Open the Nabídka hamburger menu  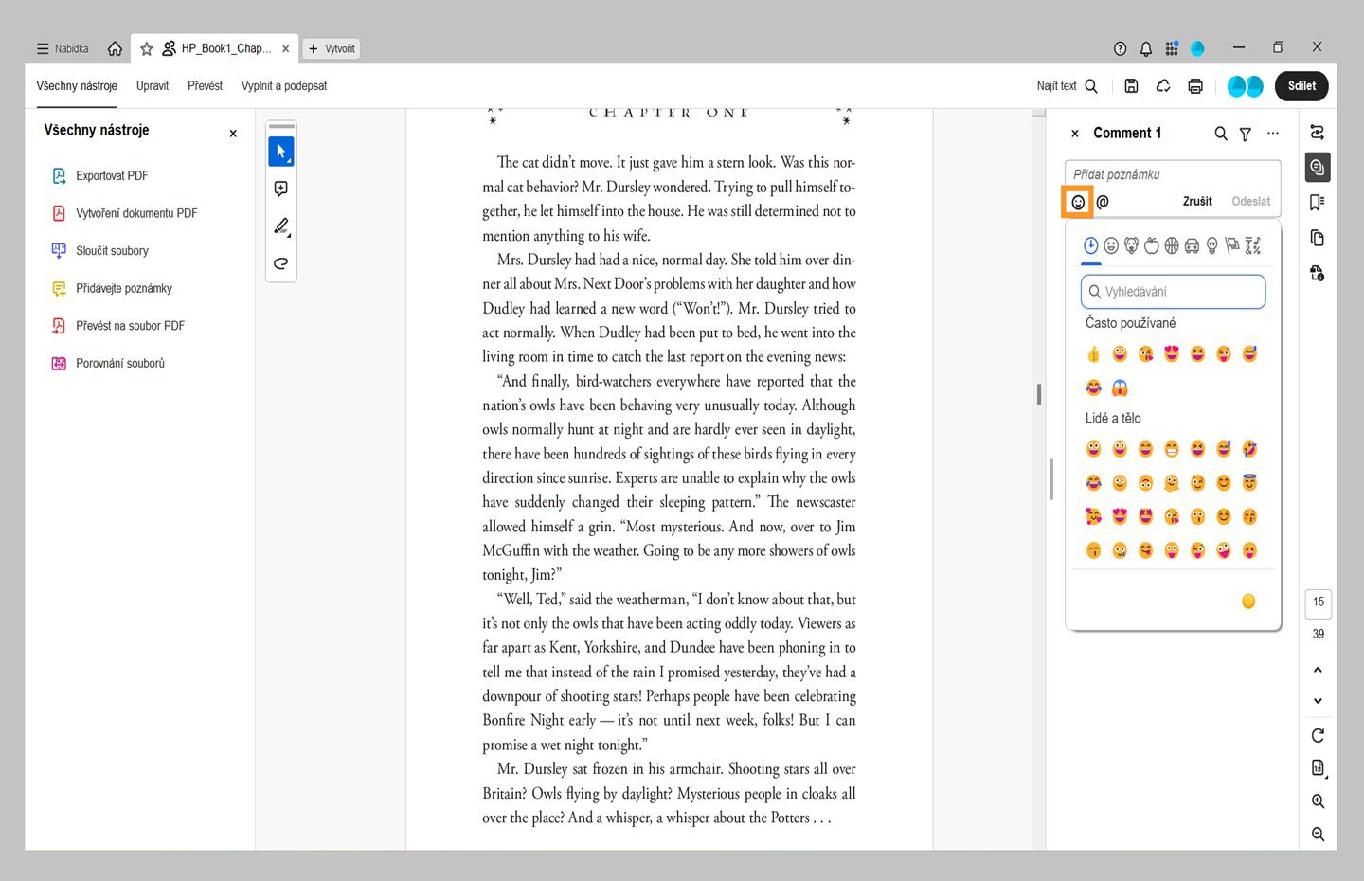(x=63, y=48)
